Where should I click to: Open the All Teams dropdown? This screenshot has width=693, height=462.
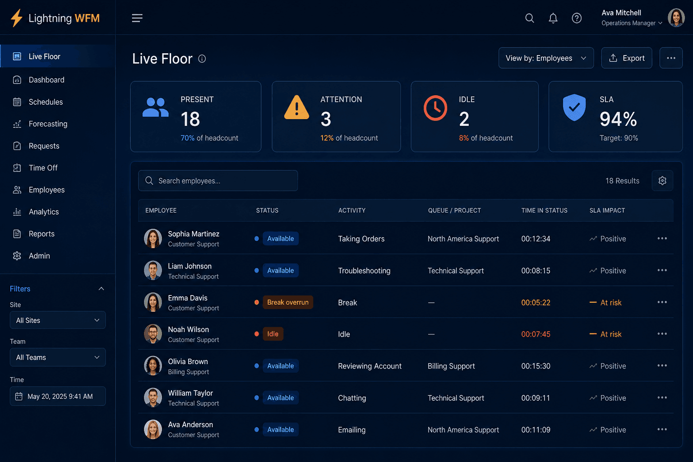tap(58, 357)
